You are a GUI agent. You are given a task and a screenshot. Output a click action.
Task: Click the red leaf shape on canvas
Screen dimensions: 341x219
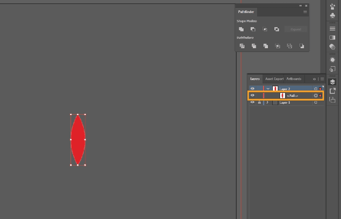pos(78,140)
